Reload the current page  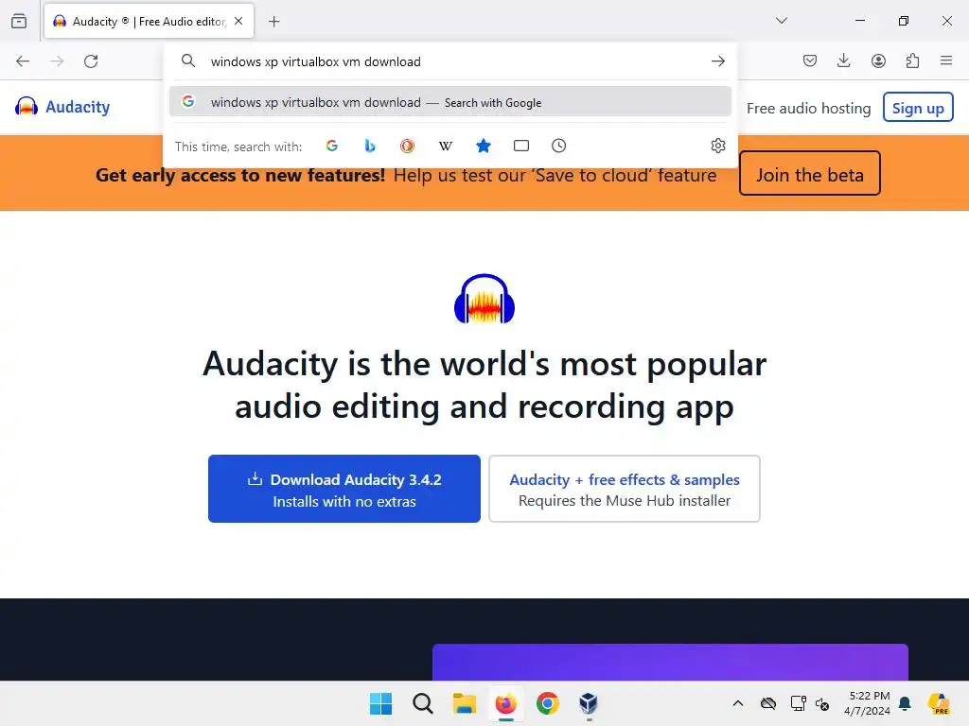[91, 61]
